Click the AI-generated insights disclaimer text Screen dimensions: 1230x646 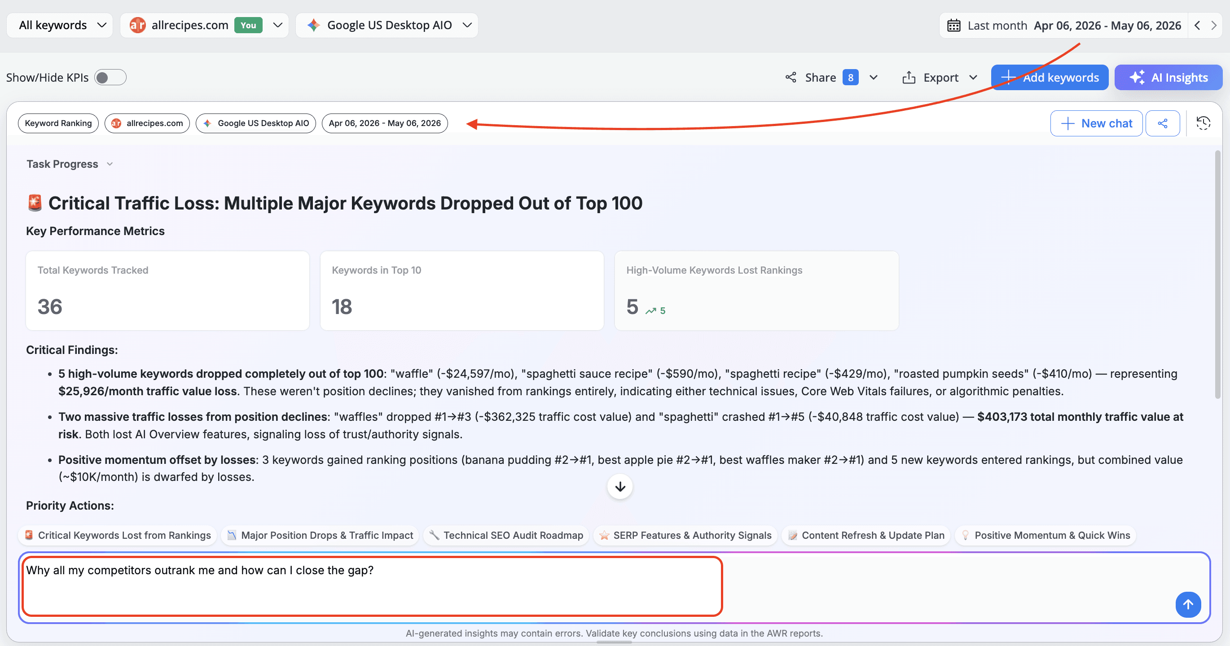tap(614, 633)
